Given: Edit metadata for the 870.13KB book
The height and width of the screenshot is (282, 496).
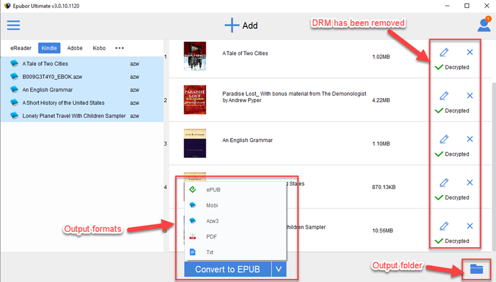Looking at the screenshot, I should click(444, 182).
